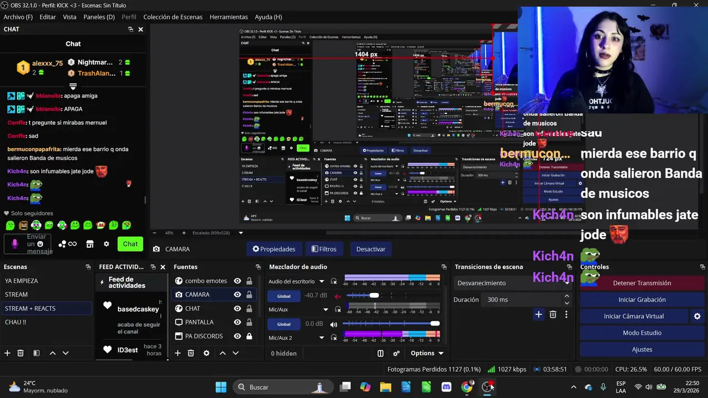Open source properties gear in Fuentes toolbar
This screenshot has height=398, width=708.
point(206,353)
